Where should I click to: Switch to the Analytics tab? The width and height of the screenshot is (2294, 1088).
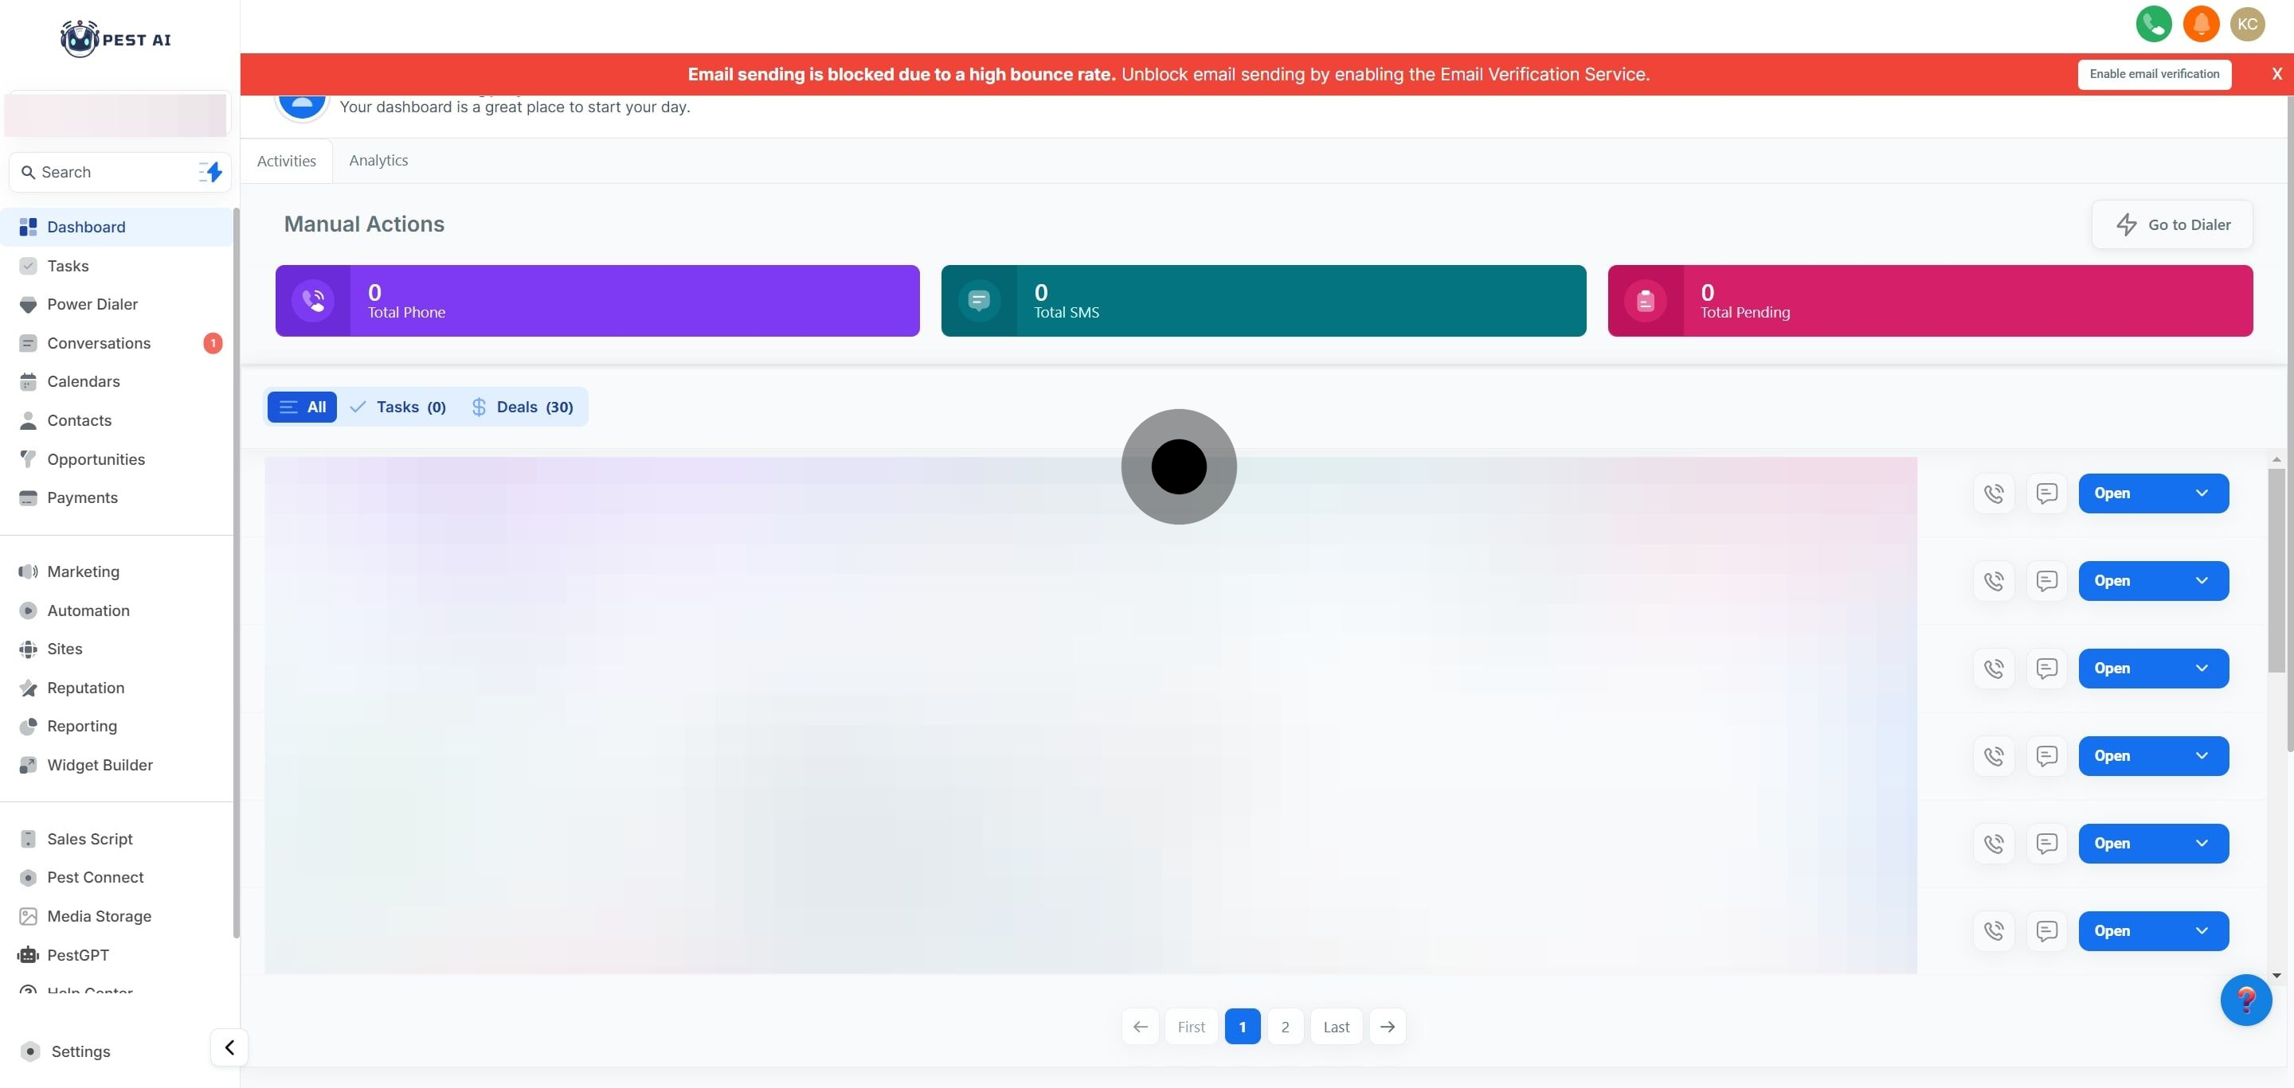[x=378, y=160]
